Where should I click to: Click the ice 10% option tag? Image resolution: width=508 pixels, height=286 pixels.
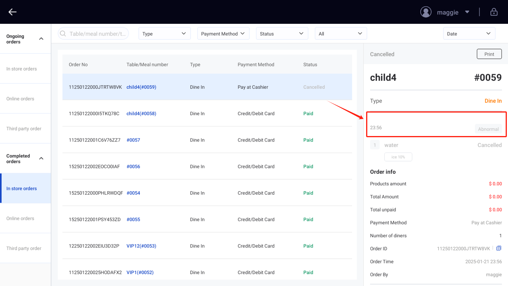click(x=398, y=157)
